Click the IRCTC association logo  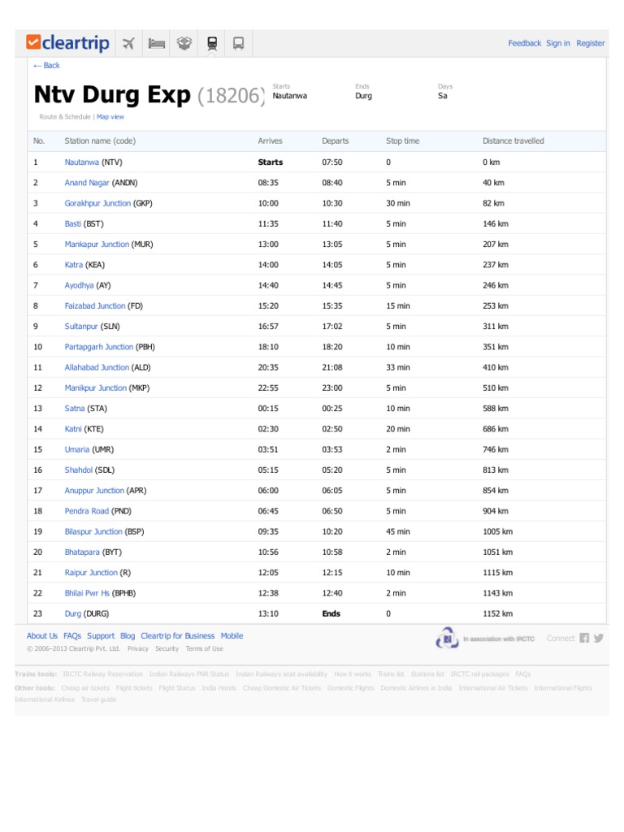pos(447,639)
